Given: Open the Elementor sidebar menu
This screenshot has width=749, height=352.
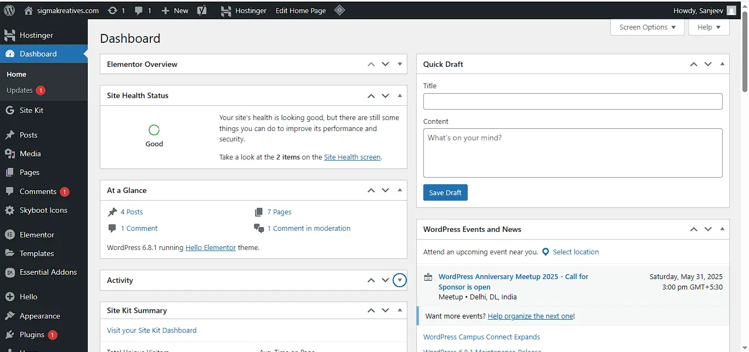Looking at the screenshot, I should click(x=44, y=235).
